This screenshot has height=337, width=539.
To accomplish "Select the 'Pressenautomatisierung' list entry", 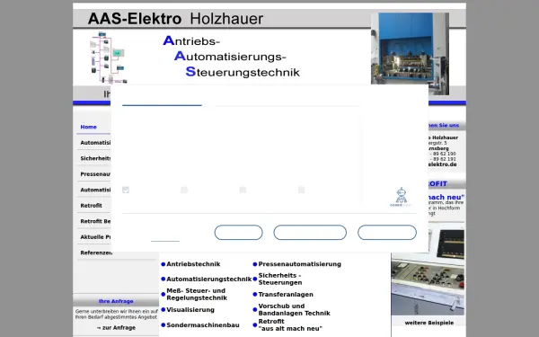I will (x=300, y=264).
